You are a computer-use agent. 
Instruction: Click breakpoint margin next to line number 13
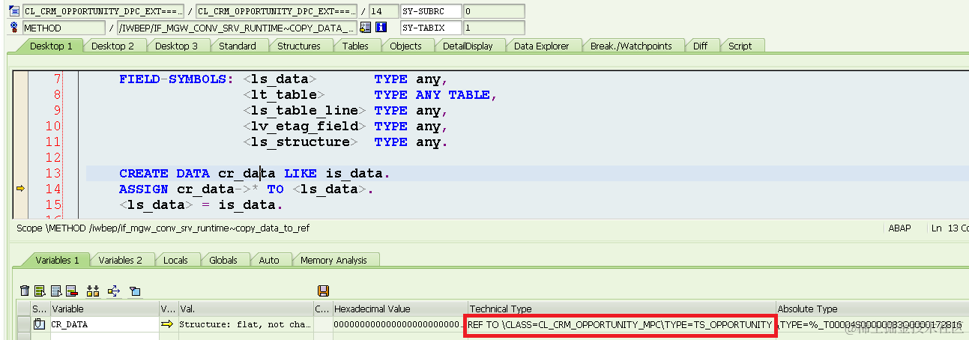(20, 173)
